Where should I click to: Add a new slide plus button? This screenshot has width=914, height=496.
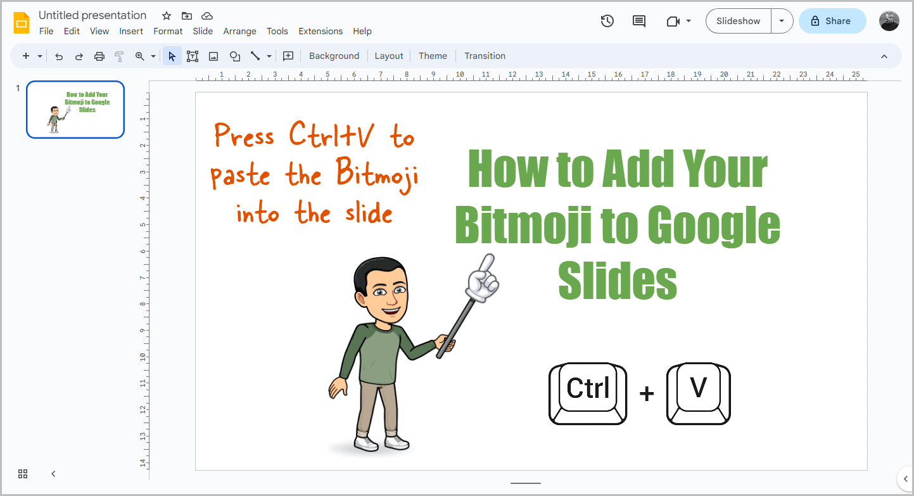(x=26, y=56)
